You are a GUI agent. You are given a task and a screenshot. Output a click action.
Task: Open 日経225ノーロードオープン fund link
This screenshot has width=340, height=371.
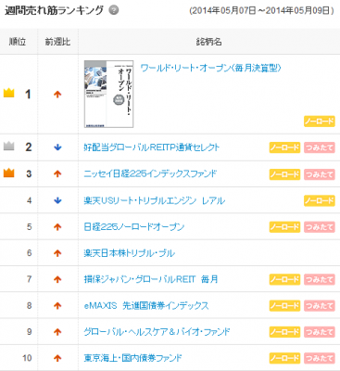[x=134, y=227]
